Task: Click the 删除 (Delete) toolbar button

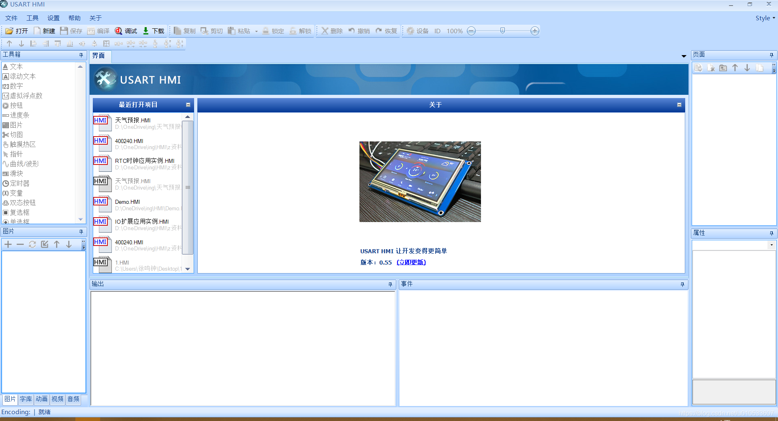Action: pos(332,31)
